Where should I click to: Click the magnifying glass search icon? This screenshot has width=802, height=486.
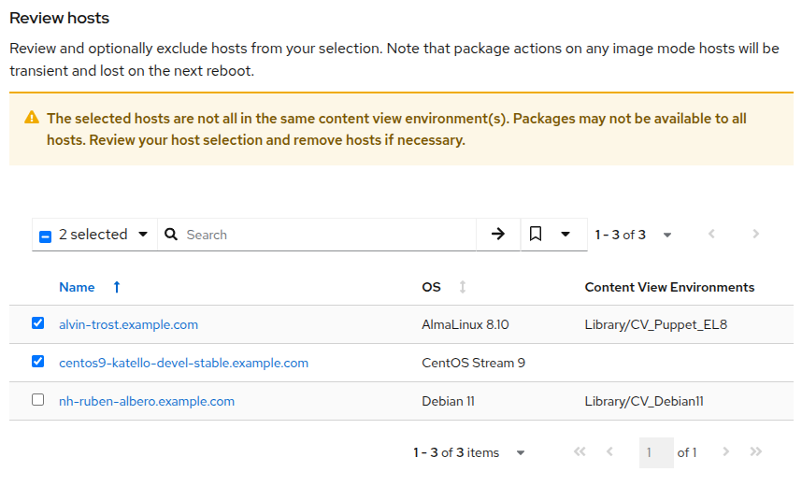171,235
